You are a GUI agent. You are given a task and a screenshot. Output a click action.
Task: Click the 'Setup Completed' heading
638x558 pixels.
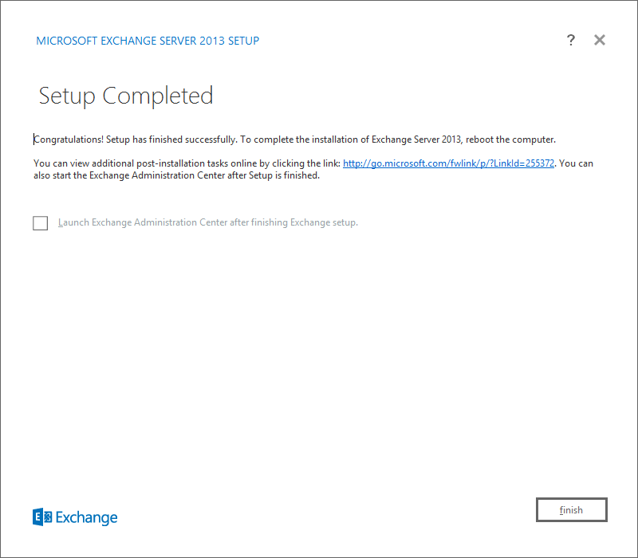(126, 96)
